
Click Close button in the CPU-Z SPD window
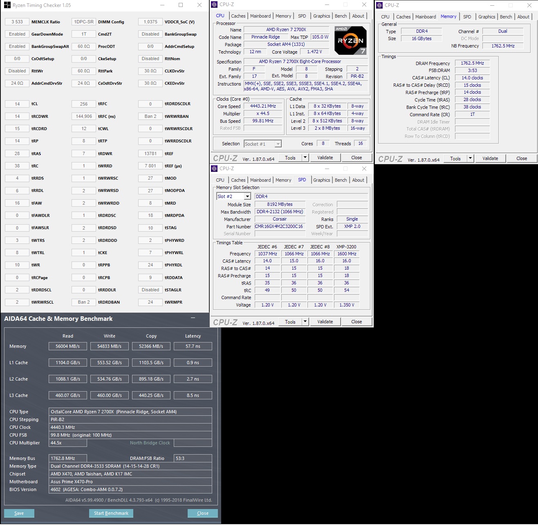click(356, 322)
